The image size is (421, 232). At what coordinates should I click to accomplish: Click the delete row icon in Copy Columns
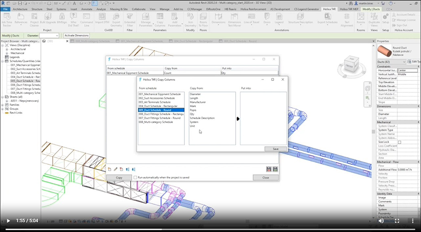coord(121,170)
